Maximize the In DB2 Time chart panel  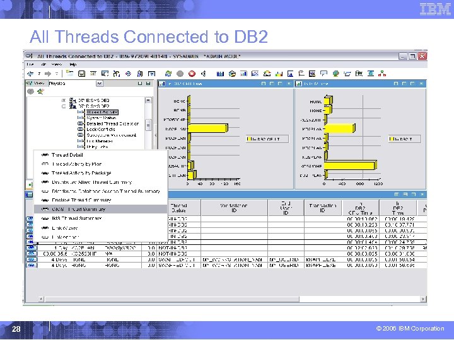coord(412,84)
